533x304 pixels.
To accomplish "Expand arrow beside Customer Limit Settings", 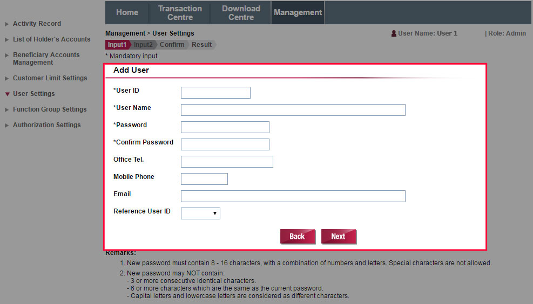I will pyautogui.click(x=7, y=78).
